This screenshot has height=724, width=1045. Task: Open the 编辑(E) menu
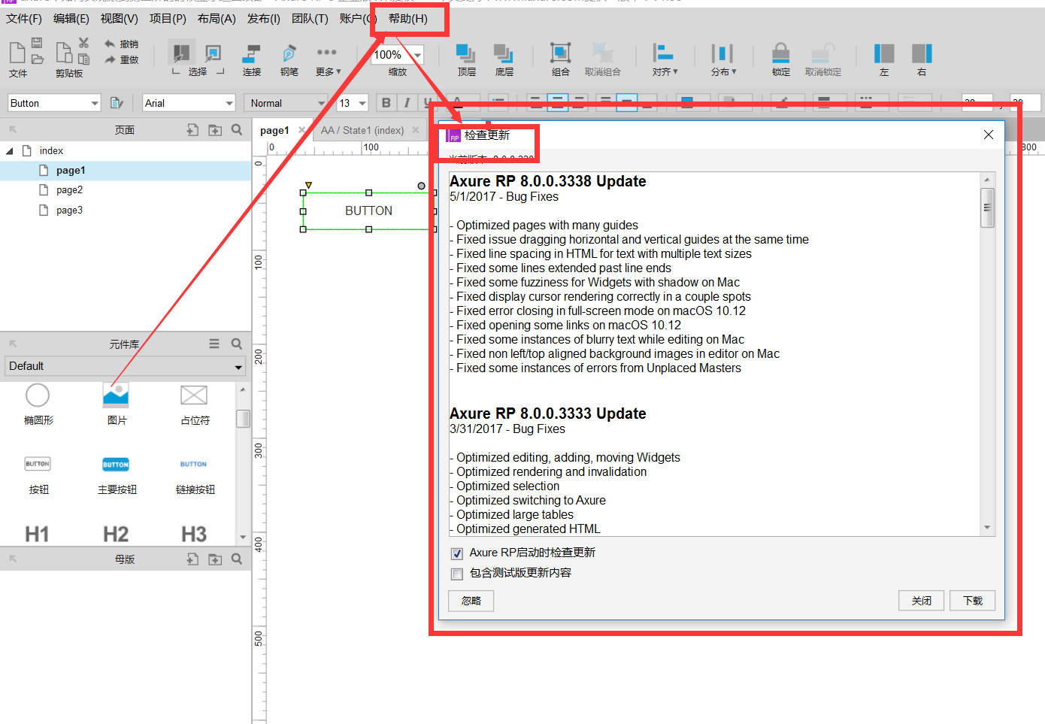click(x=71, y=18)
